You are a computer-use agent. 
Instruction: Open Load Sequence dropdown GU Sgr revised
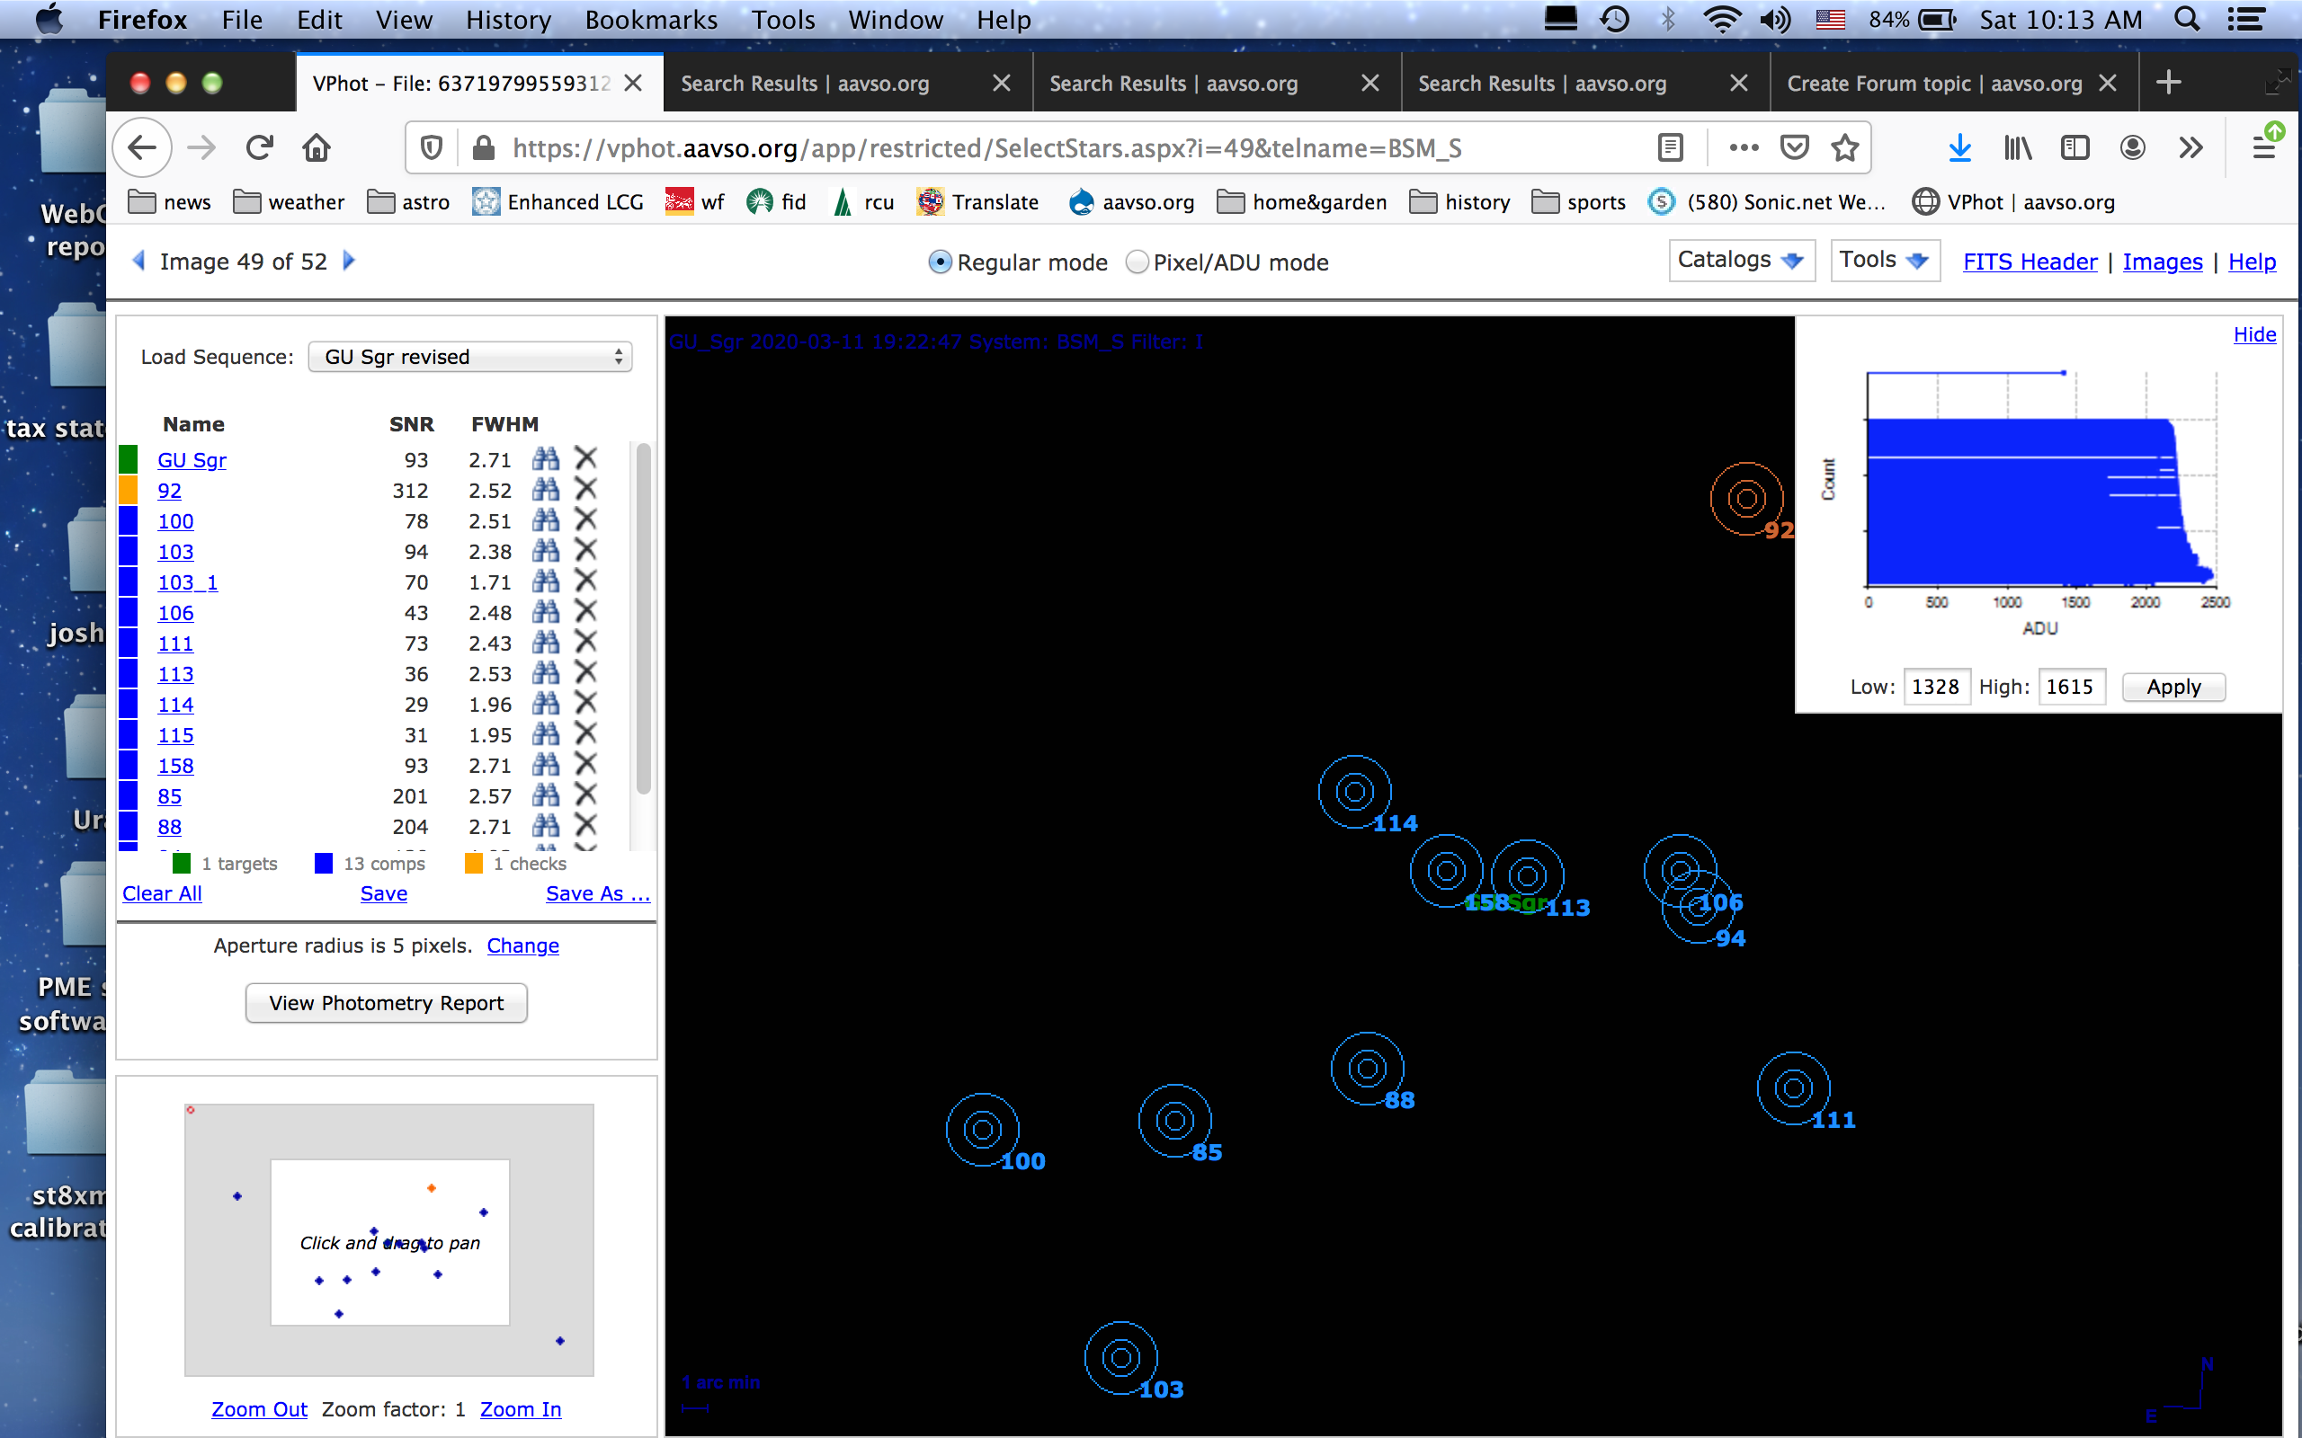tap(470, 357)
